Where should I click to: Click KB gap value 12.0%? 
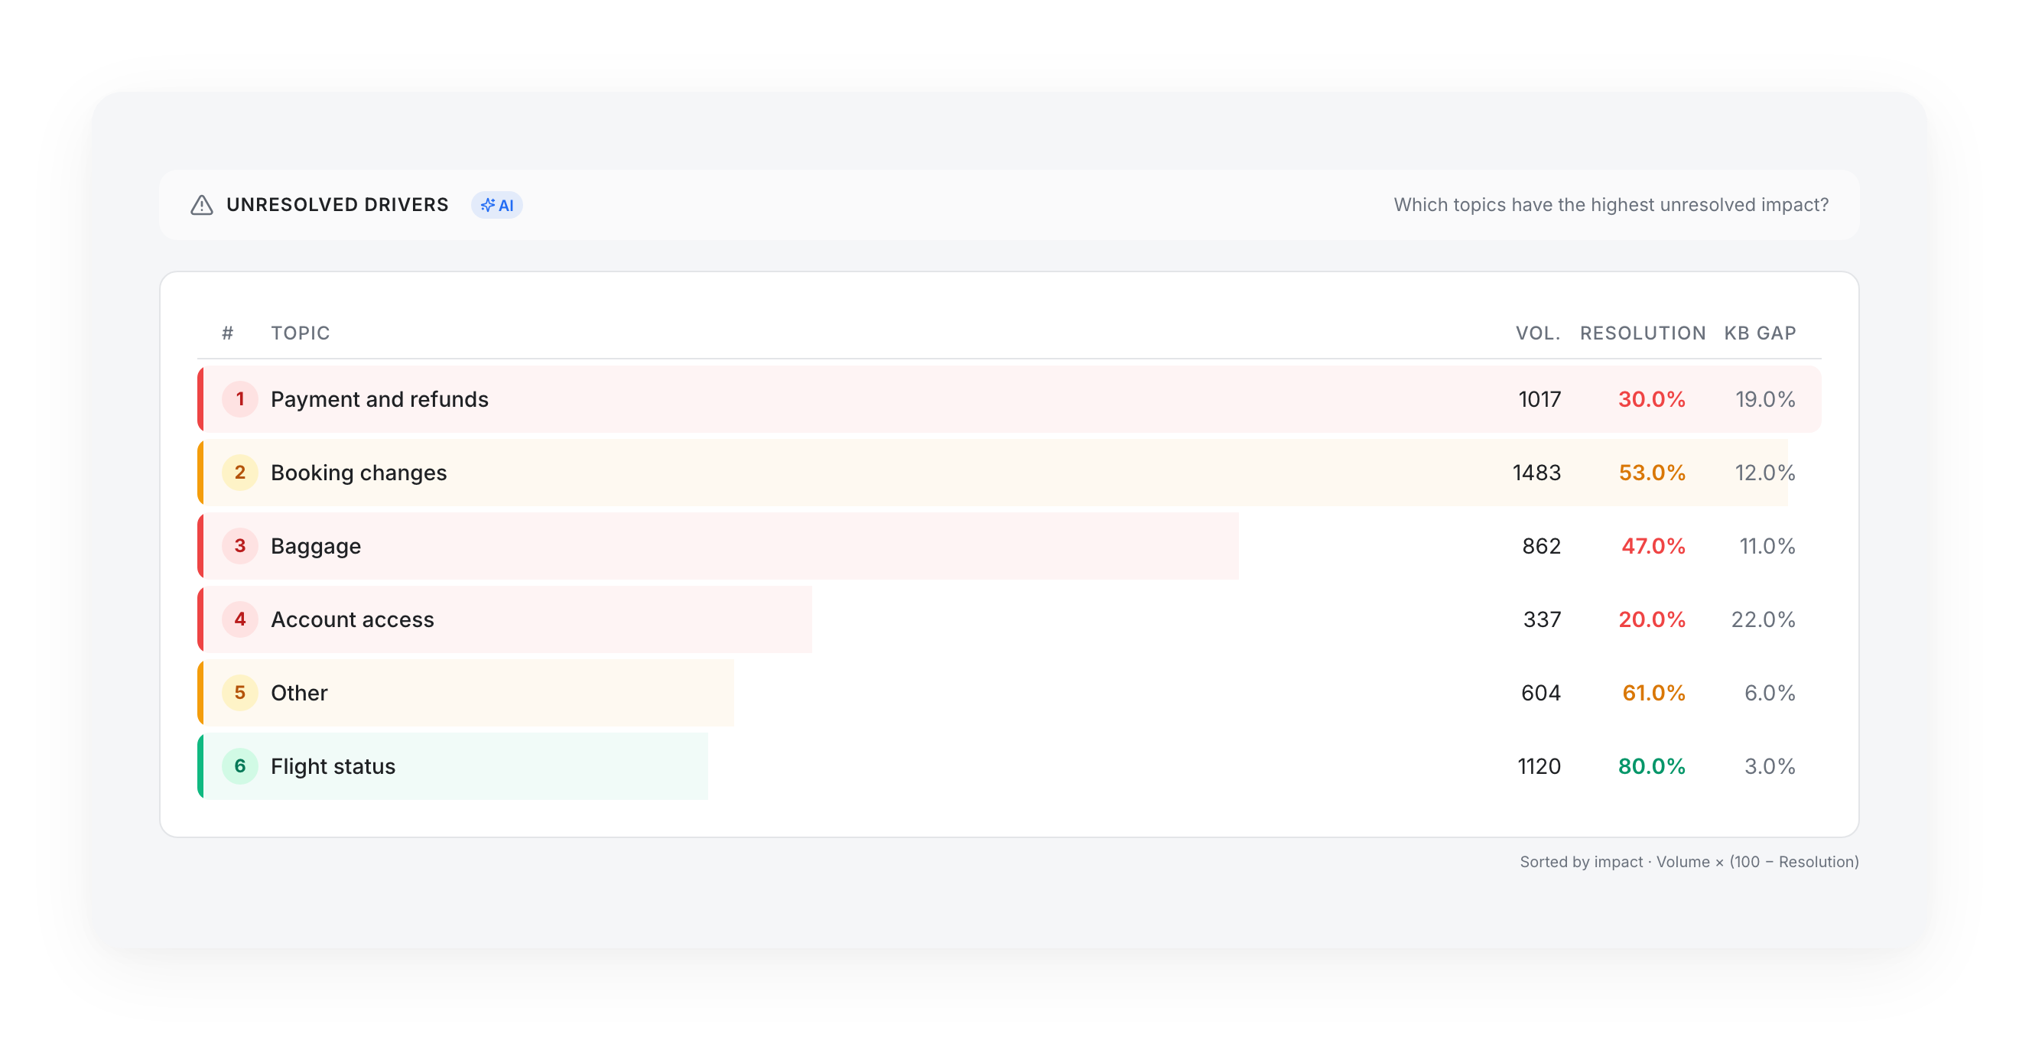click(x=1765, y=473)
